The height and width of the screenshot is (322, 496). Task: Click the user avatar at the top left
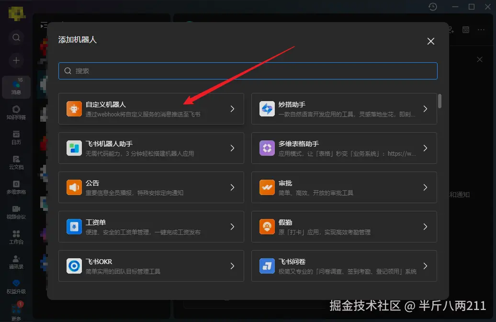[16, 13]
